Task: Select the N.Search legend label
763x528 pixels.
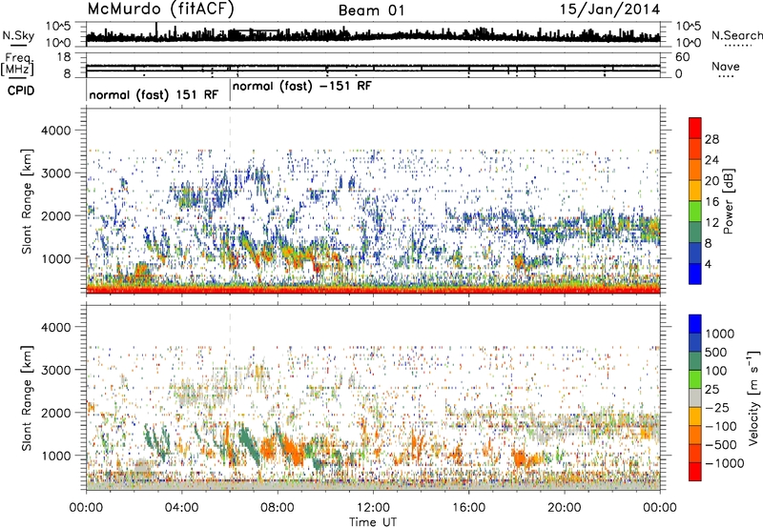Action: coord(736,35)
